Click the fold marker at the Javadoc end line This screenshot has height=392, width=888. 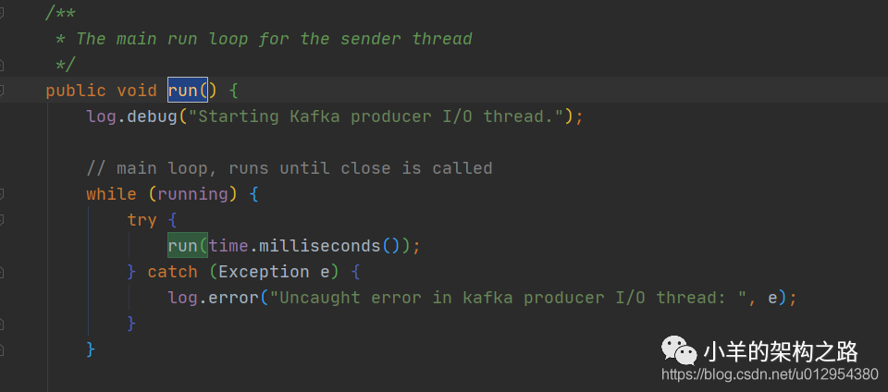pyautogui.click(x=2, y=65)
